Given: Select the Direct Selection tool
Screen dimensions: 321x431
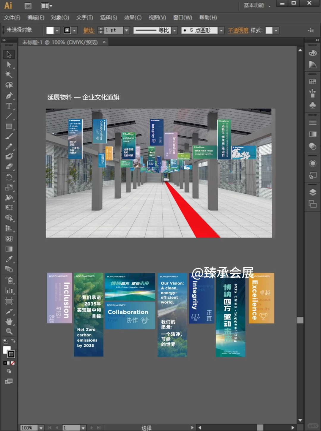Looking at the screenshot, I should point(9,64).
